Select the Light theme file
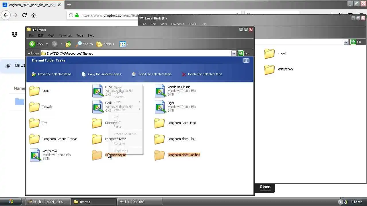The width and height of the screenshot is (367, 206). pyautogui.click(x=175, y=107)
